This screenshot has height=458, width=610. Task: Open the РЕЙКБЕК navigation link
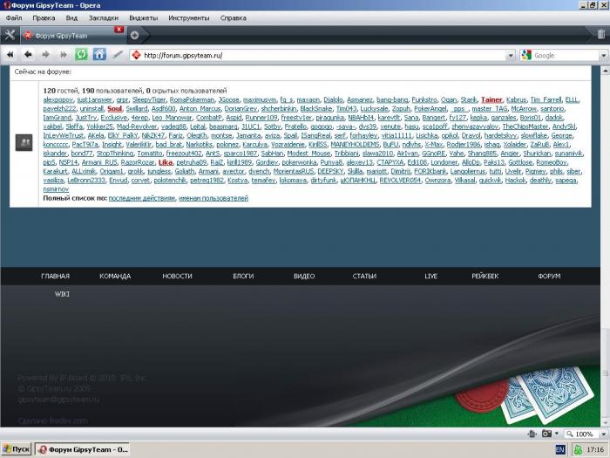click(485, 277)
